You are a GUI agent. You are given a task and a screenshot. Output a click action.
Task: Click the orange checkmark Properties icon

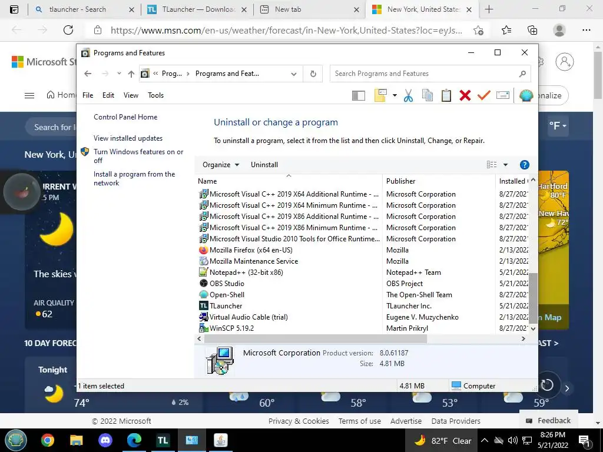tap(484, 95)
